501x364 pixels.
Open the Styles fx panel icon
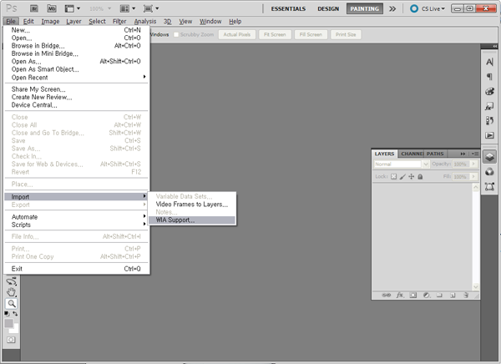(x=489, y=106)
